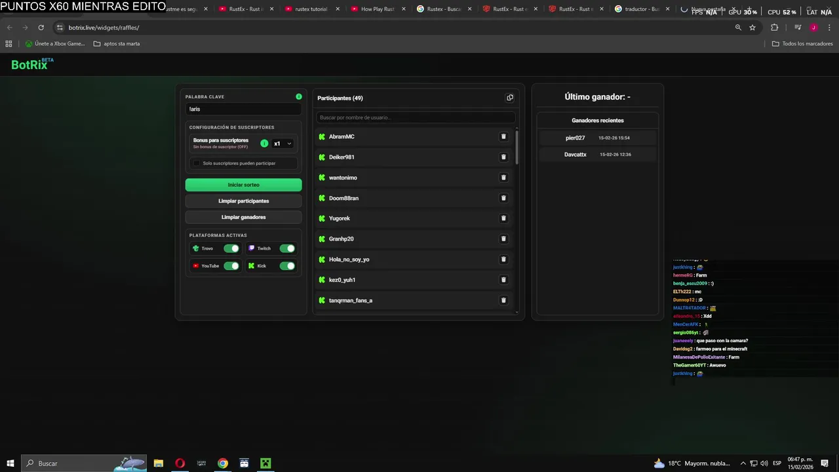Open the media control icon in toolbar
The width and height of the screenshot is (839, 472).
[x=798, y=28]
